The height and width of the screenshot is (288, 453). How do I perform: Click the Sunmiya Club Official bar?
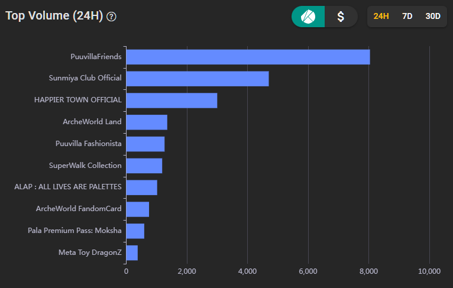point(198,79)
